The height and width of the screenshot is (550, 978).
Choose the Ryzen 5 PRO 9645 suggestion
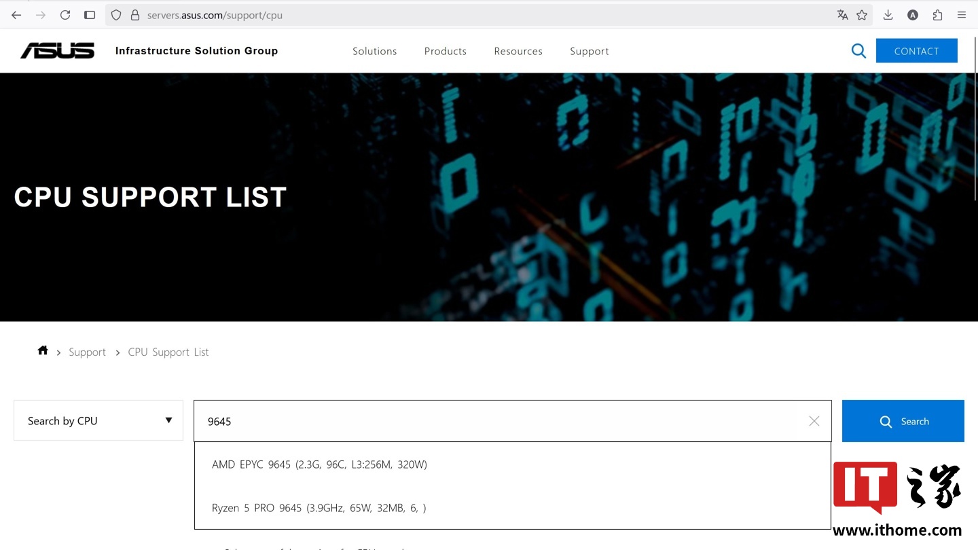click(x=319, y=508)
